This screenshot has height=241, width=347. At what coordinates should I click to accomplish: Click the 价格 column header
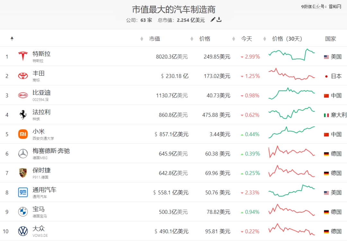click(205, 39)
